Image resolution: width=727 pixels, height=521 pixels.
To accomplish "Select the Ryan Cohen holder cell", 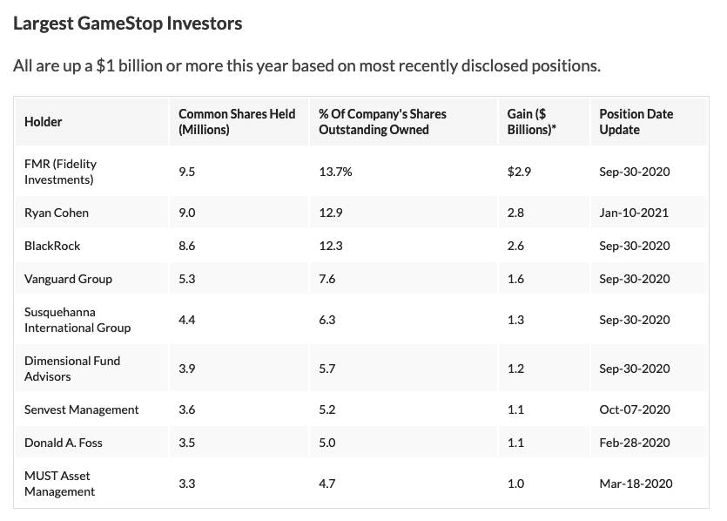I will tap(57, 213).
